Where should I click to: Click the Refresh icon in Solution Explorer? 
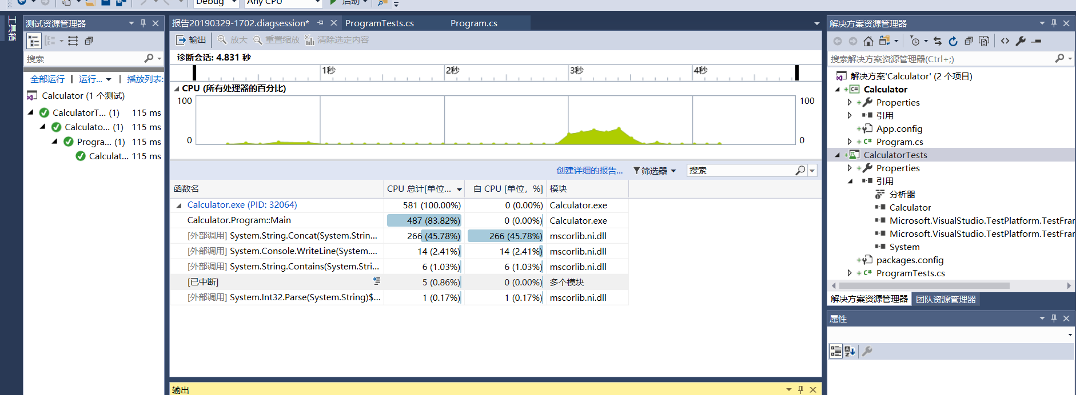click(953, 41)
